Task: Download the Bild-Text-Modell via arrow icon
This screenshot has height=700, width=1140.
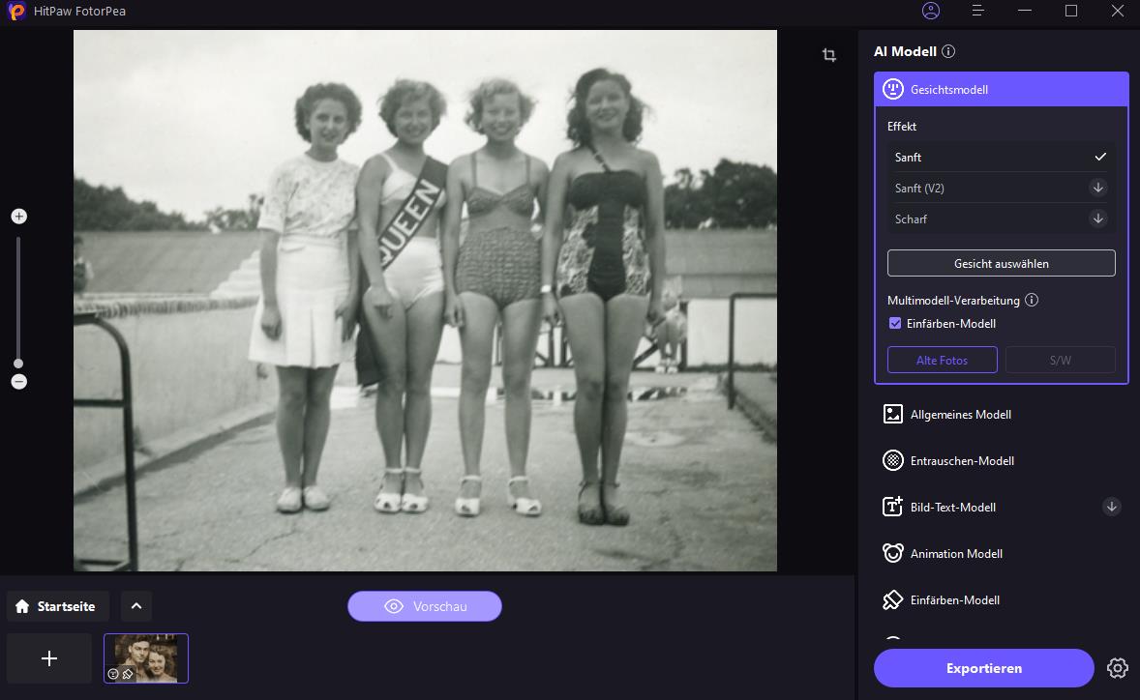Action: [1111, 507]
